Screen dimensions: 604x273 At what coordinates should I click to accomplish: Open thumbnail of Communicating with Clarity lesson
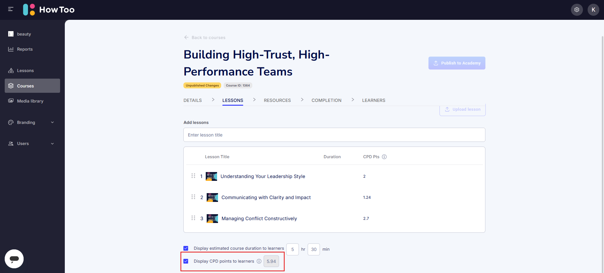(212, 198)
